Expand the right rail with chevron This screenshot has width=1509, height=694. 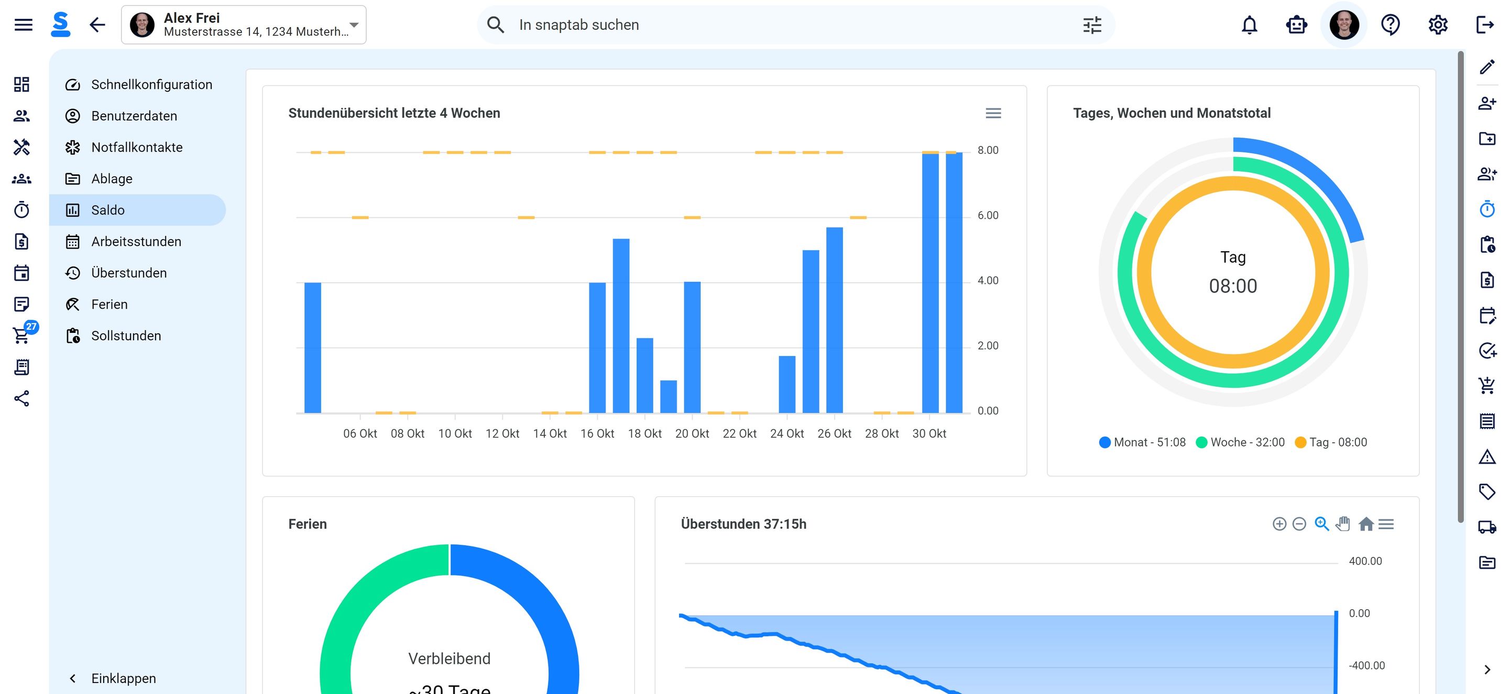pos(1487,669)
